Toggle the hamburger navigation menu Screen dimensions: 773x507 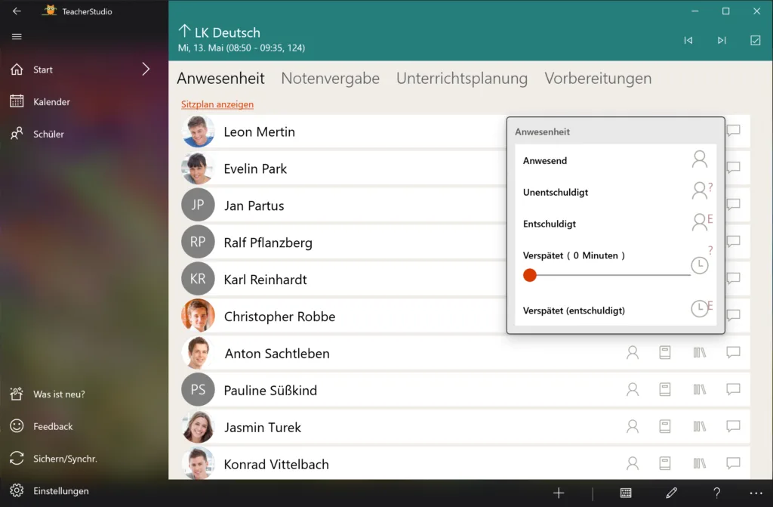tap(17, 36)
